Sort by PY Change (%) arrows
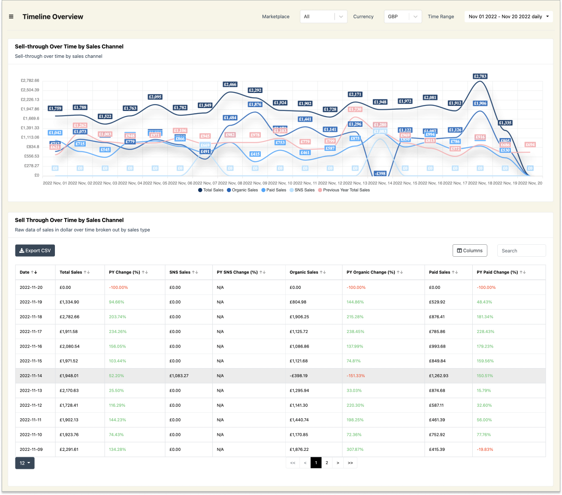 pyautogui.click(x=145, y=272)
